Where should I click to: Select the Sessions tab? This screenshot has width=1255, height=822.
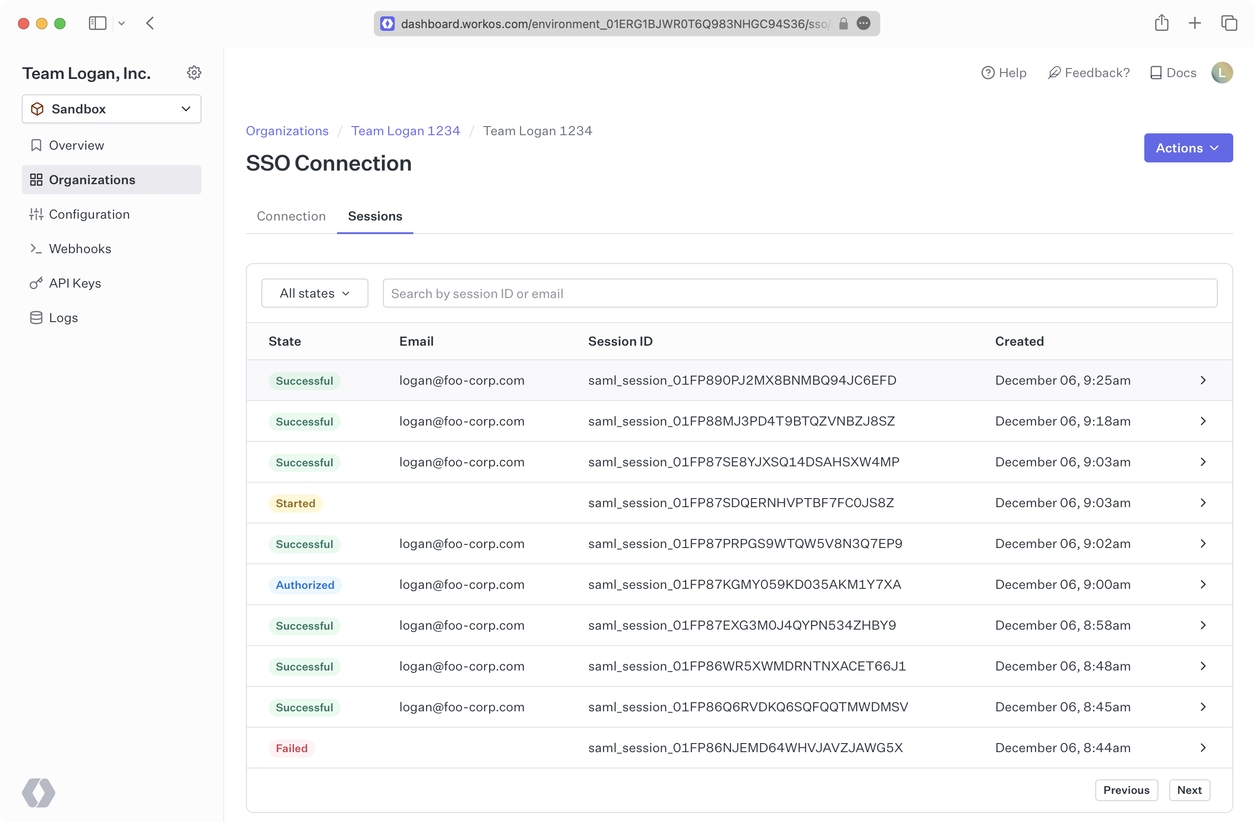pos(374,216)
